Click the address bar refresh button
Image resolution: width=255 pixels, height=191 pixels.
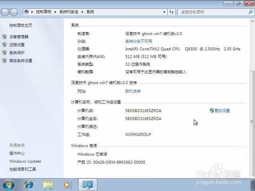click(171, 12)
